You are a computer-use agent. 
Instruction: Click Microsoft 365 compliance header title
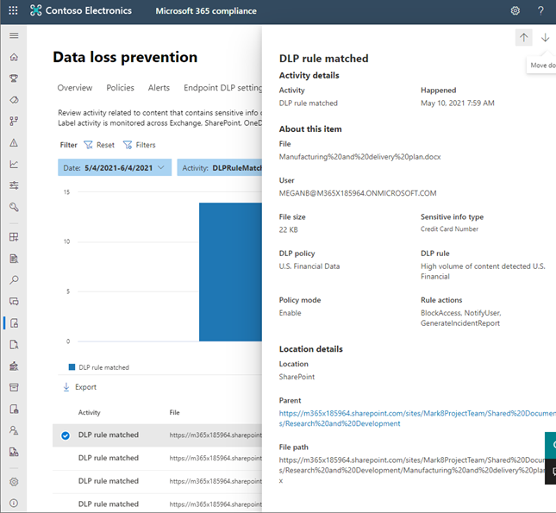tap(206, 11)
